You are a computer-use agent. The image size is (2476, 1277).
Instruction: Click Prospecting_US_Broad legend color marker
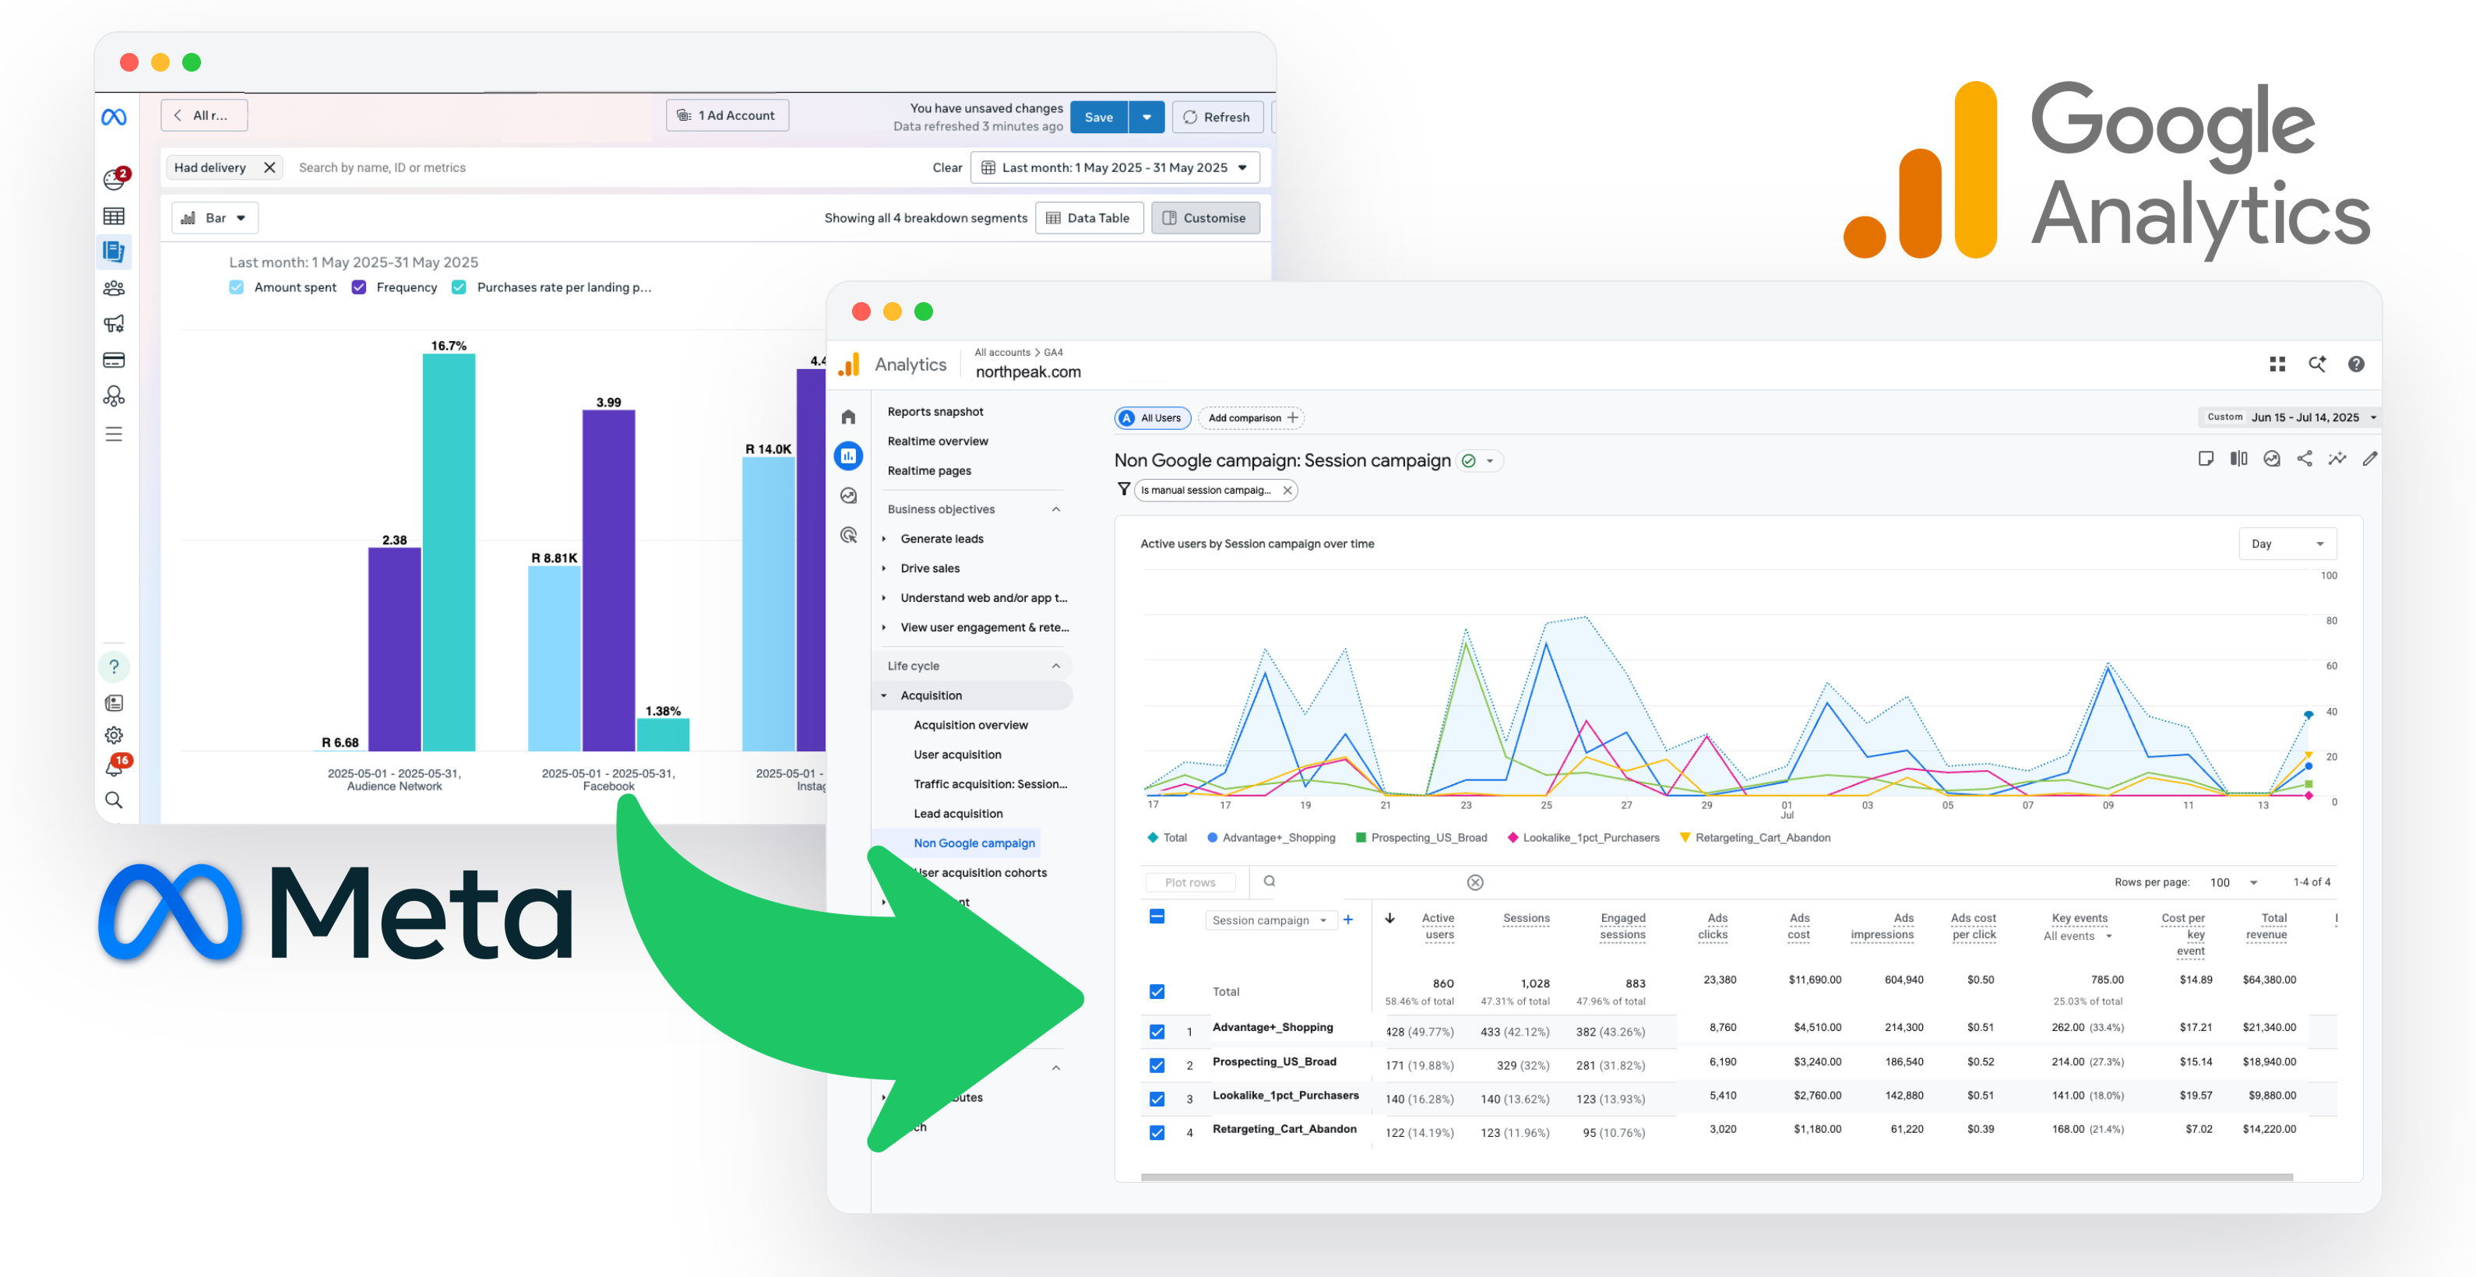[1361, 838]
